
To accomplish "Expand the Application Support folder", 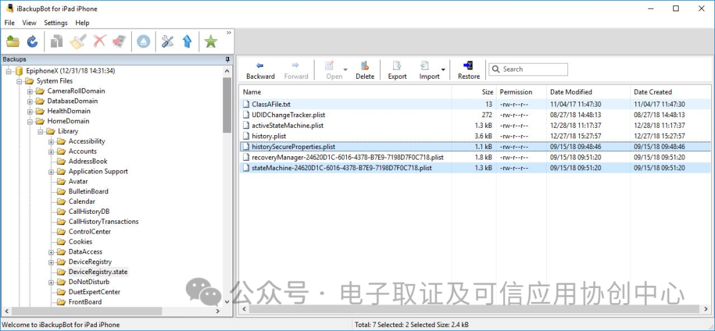I will click(51, 171).
